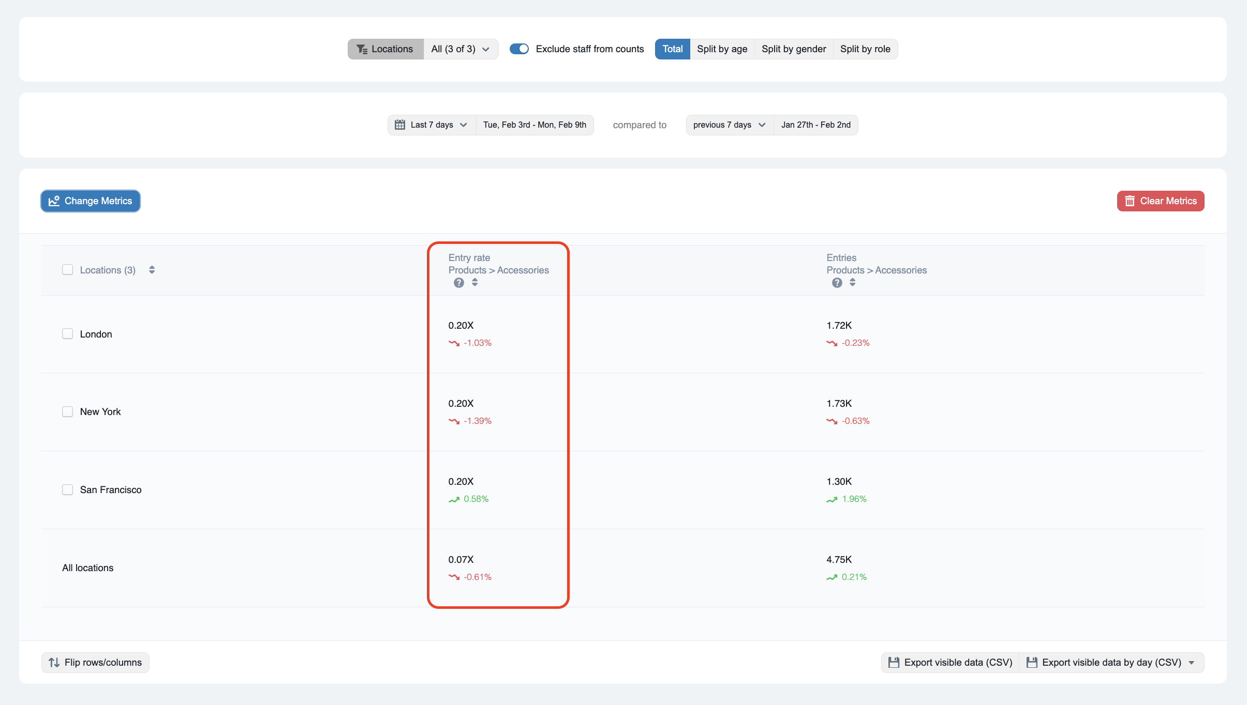
Task: Click the Entry rate help question-mark icon
Action: point(458,283)
